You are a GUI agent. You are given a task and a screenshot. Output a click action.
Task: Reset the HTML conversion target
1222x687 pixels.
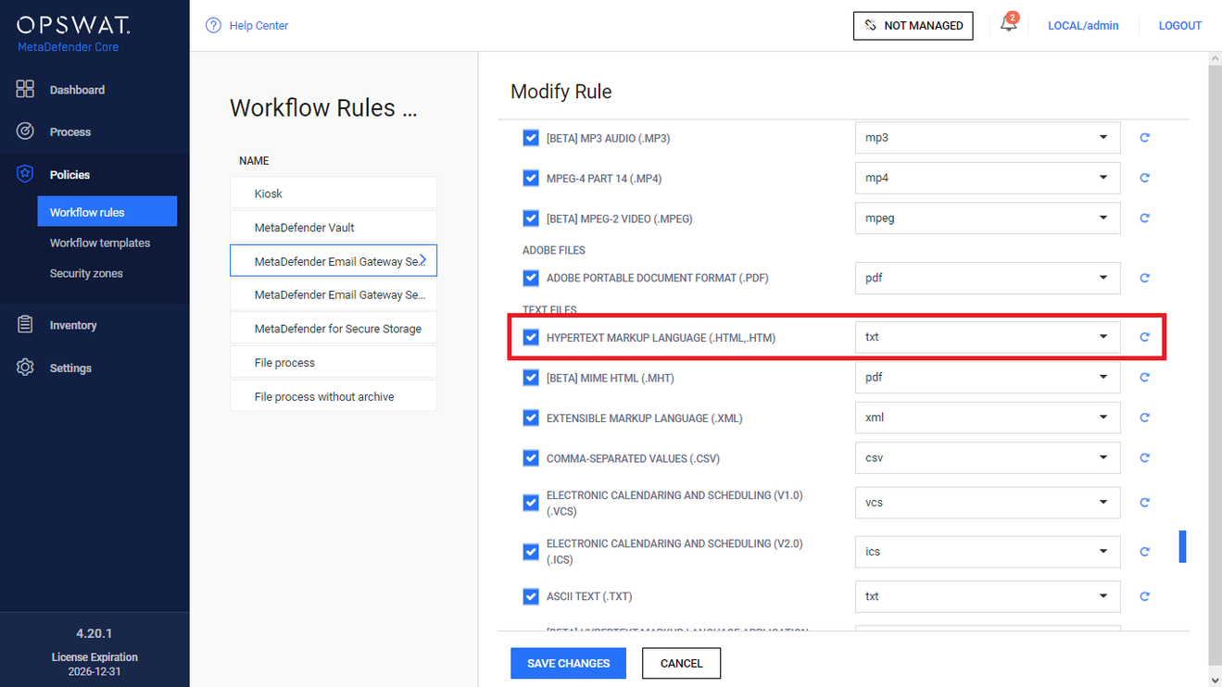(1144, 337)
